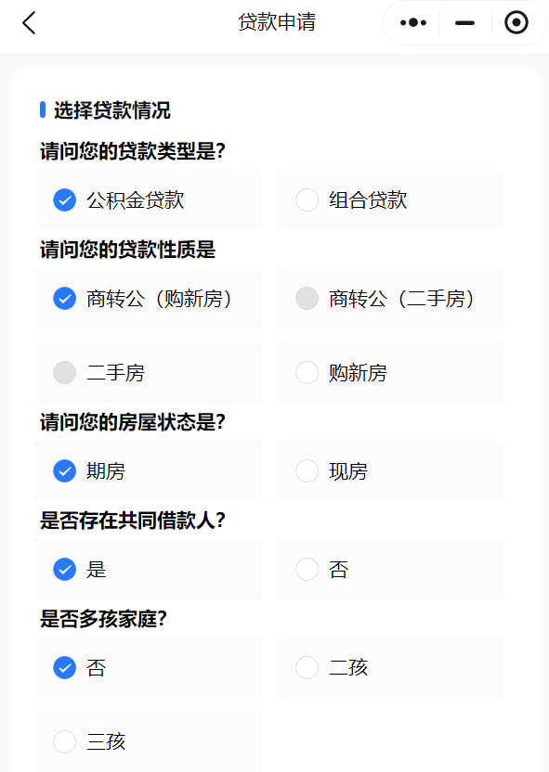This screenshot has width=549, height=772.
Task: Choose 商转公（购新房） loan nature
Action: tap(148, 299)
